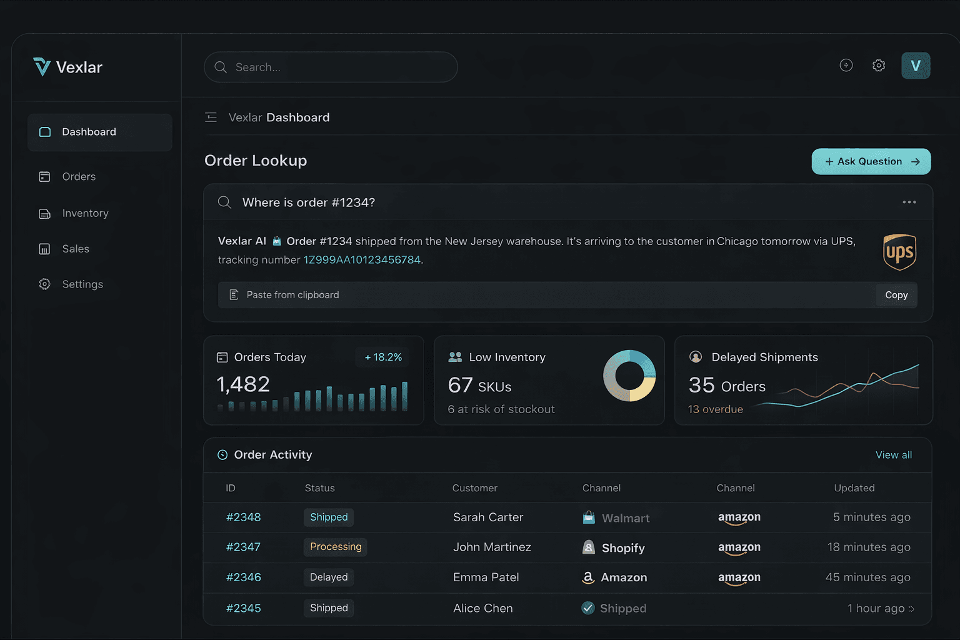The height and width of the screenshot is (640, 960).
Task: Expand Alice Chen's row via the chevron
Action: [912, 608]
